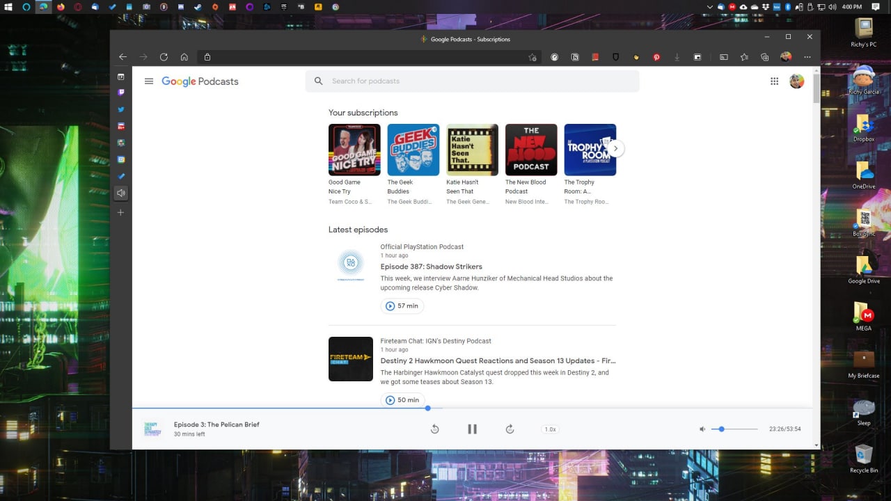
Task: Add a new sidebar item with plus
Action: pos(121,212)
